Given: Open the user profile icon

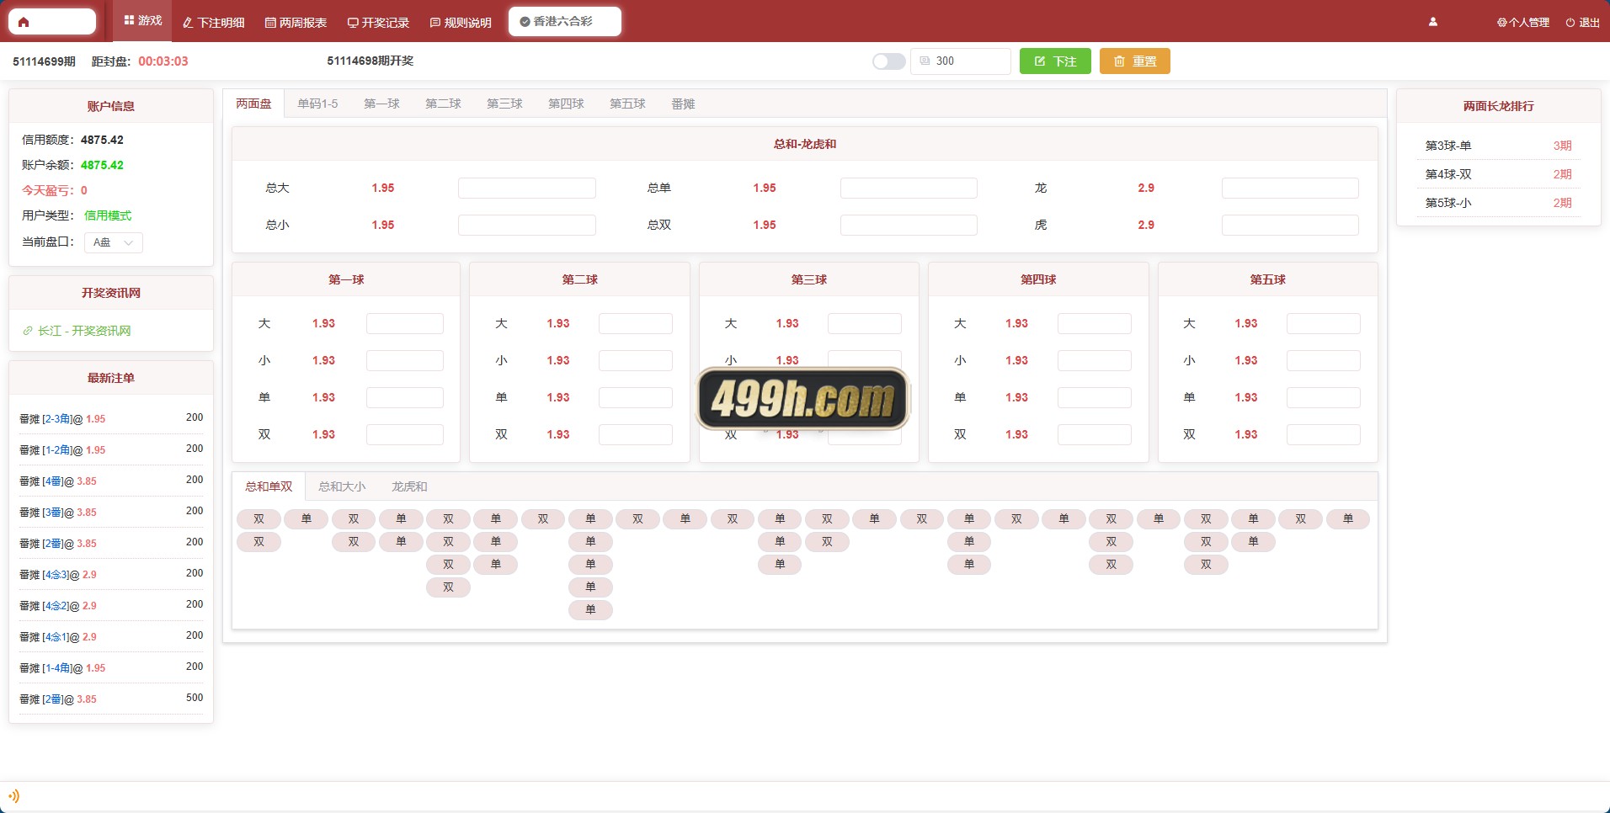Looking at the screenshot, I should pyautogui.click(x=1432, y=22).
